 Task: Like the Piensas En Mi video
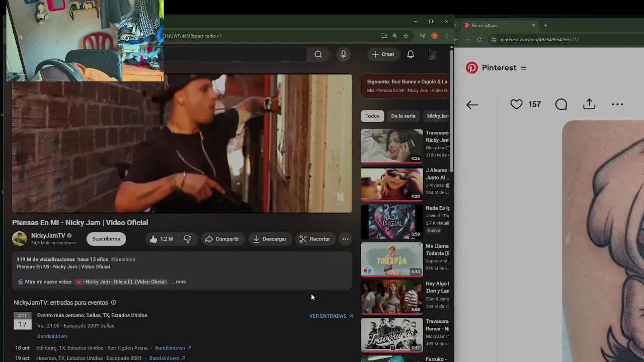coord(161,239)
